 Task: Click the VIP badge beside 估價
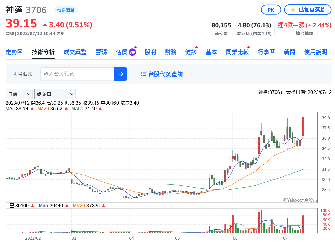coord(132,52)
